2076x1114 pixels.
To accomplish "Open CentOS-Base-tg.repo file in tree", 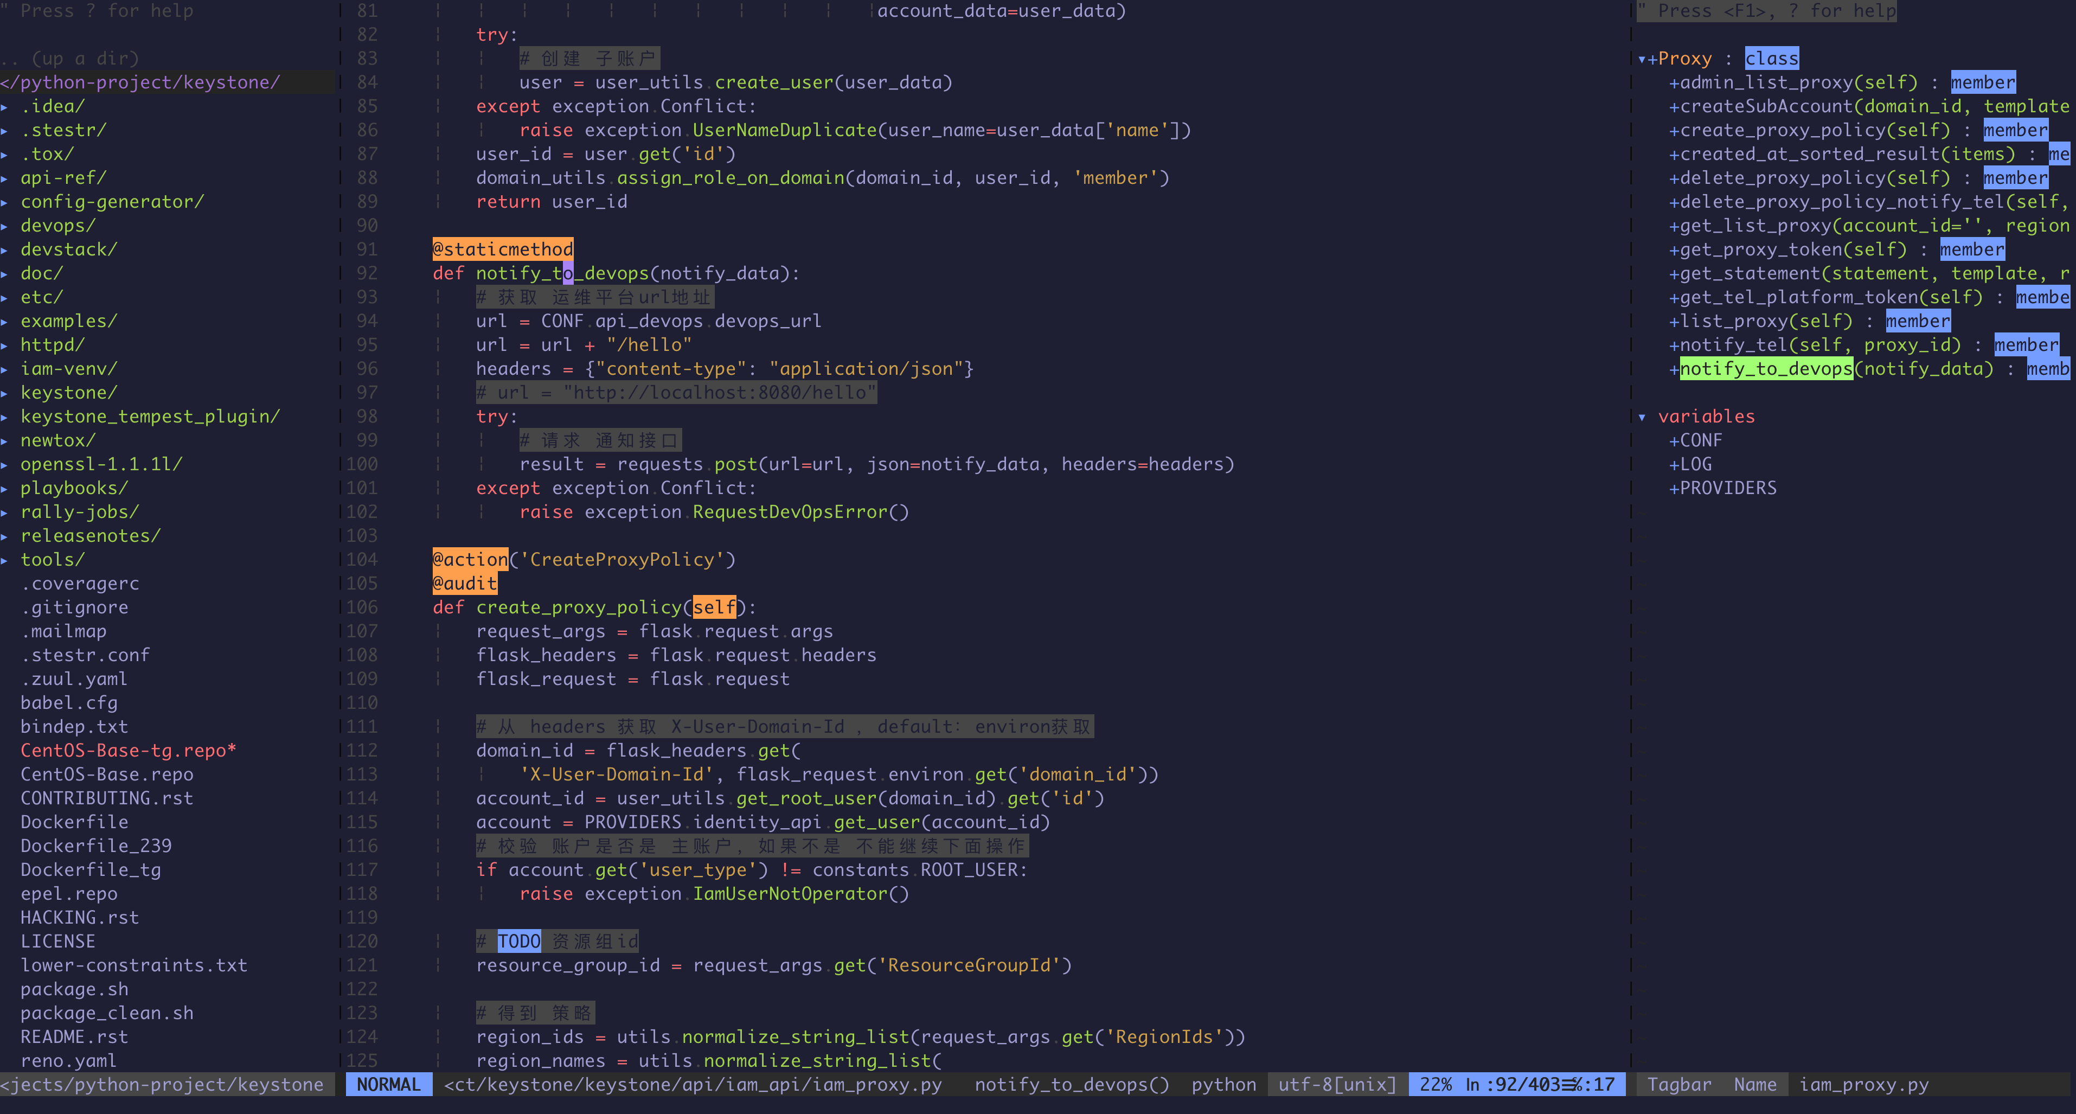I will 127,751.
